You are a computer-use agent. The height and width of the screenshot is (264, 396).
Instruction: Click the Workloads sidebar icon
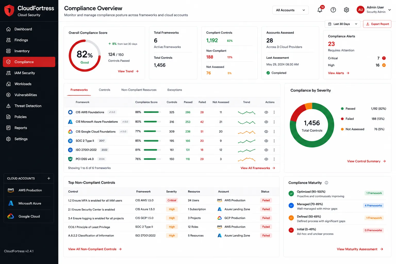pyautogui.click(x=9, y=84)
